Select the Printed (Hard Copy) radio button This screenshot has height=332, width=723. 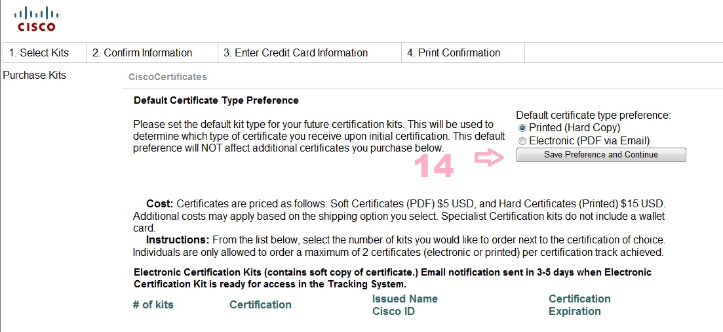(x=522, y=128)
